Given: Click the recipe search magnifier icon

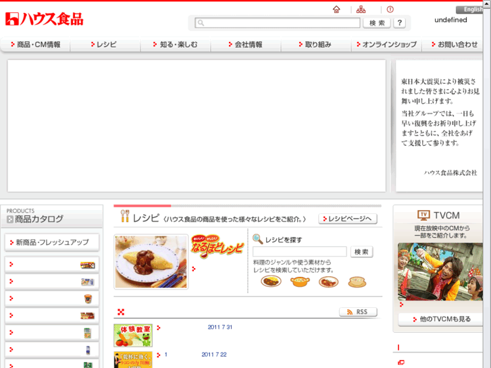Looking at the screenshot, I should [x=257, y=239].
